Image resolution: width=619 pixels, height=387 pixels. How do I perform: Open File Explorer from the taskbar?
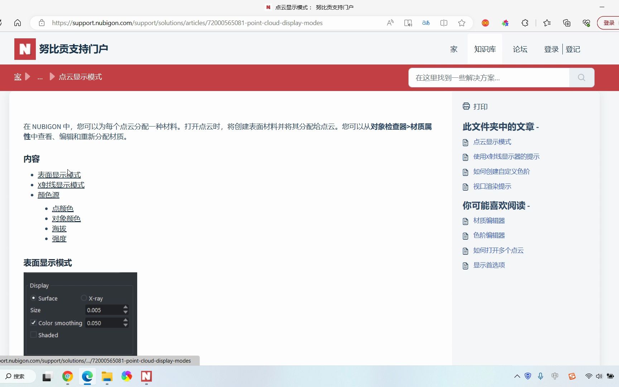click(107, 376)
